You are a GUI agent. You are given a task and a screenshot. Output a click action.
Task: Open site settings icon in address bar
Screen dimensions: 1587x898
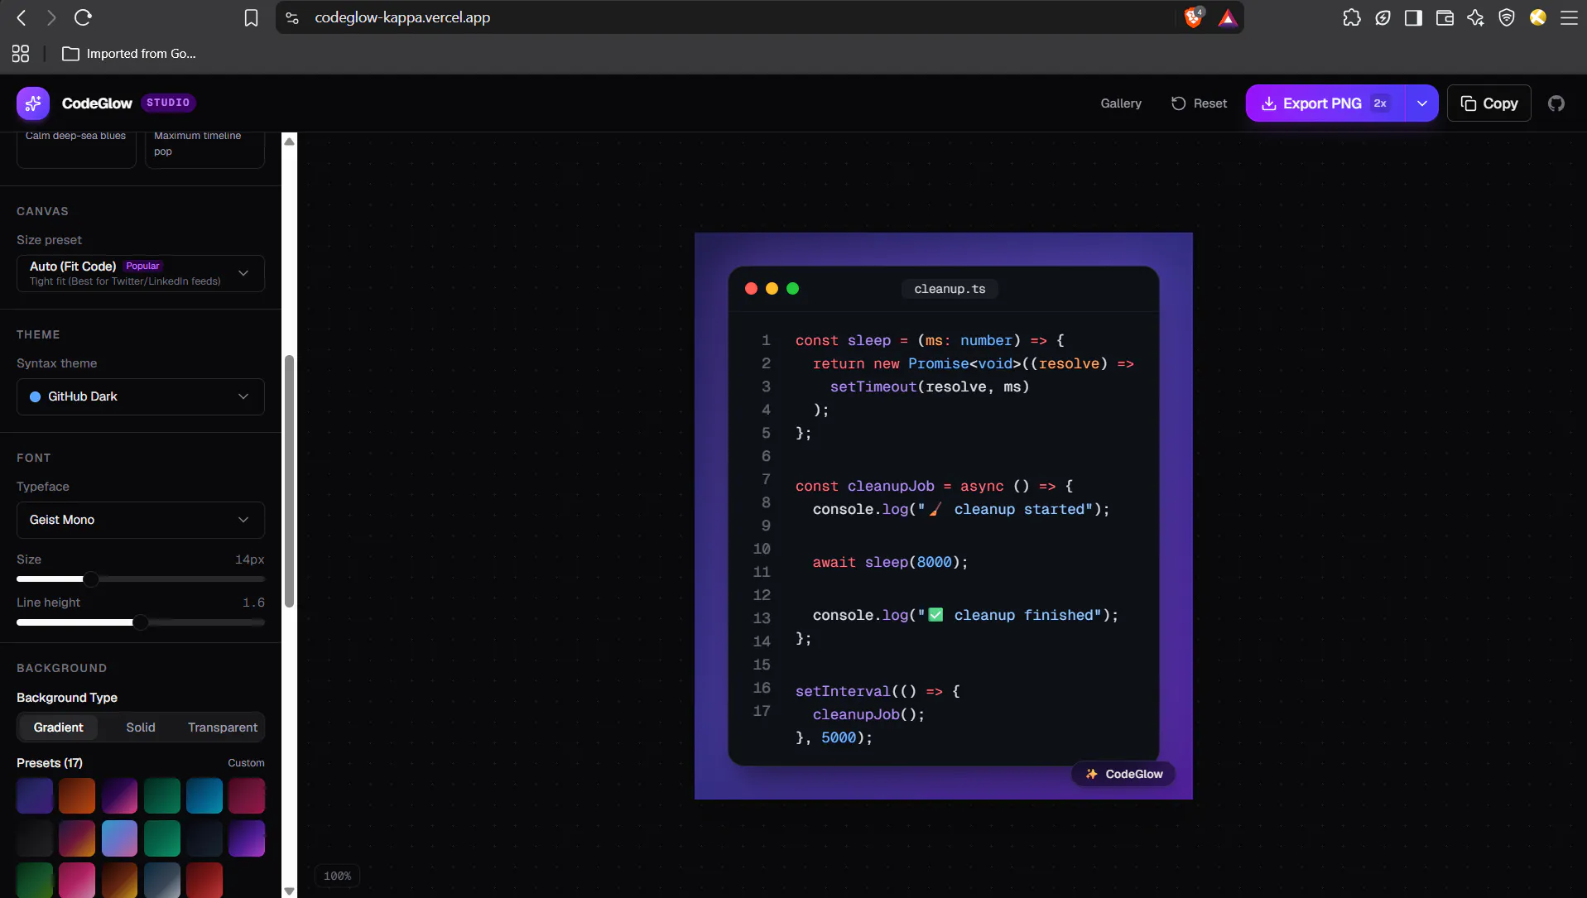coord(292,17)
